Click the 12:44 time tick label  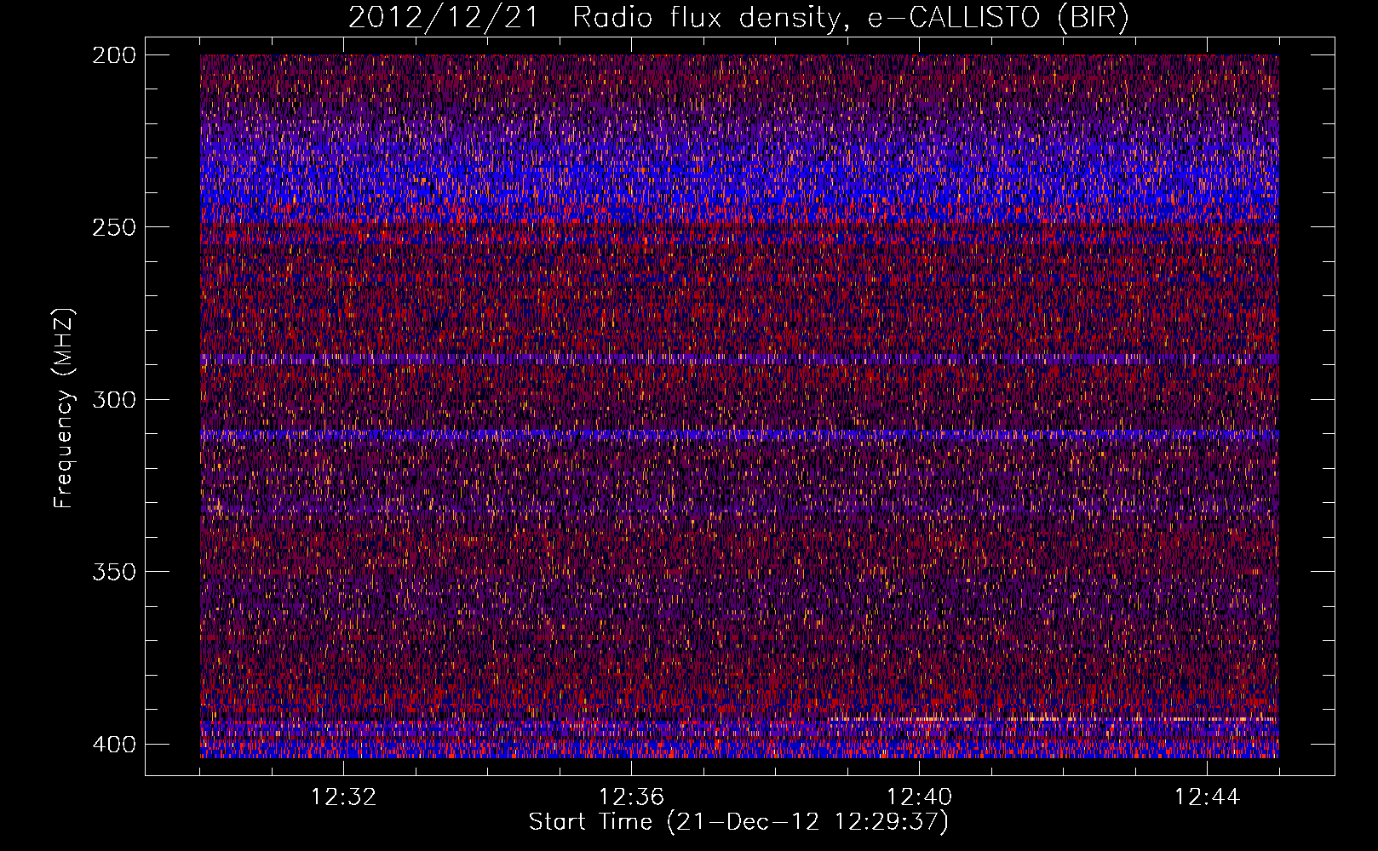[x=1208, y=797]
